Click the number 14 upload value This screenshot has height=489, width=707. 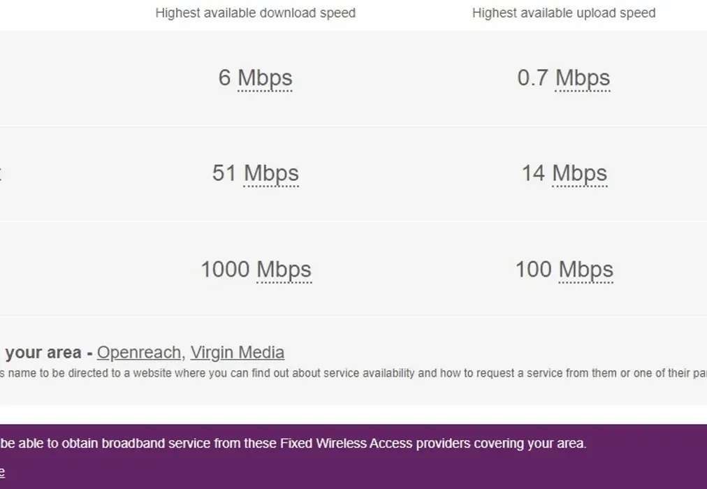(x=533, y=173)
